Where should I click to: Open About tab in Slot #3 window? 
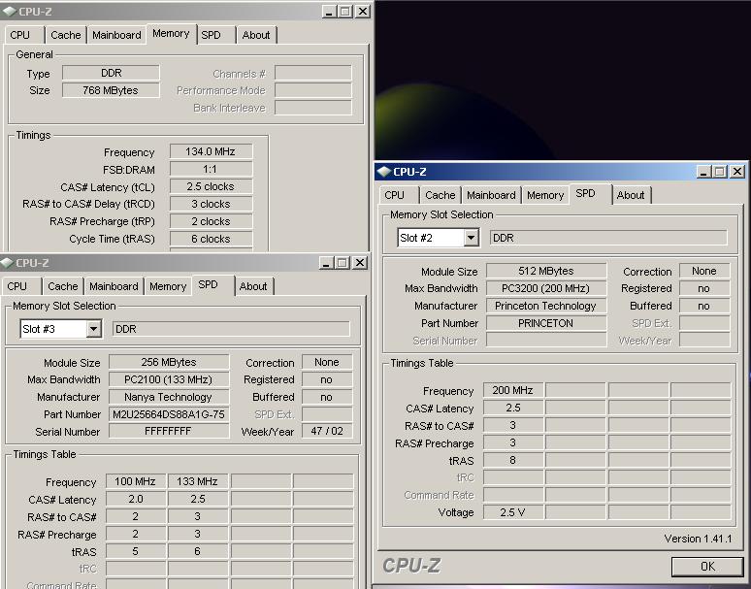click(x=253, y=286)
